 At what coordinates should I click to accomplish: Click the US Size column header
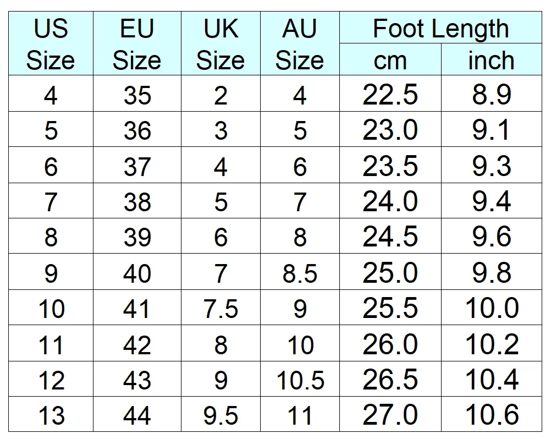pos(51,43)
